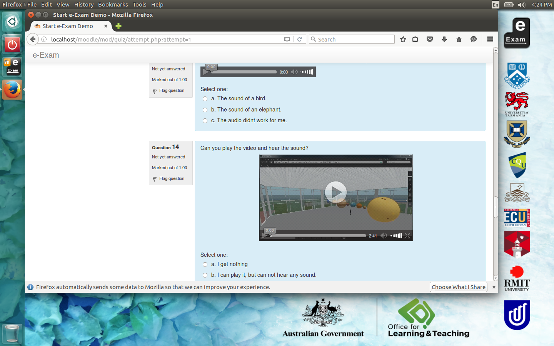
Task: Flag question 14
Action: pos(172,179)
